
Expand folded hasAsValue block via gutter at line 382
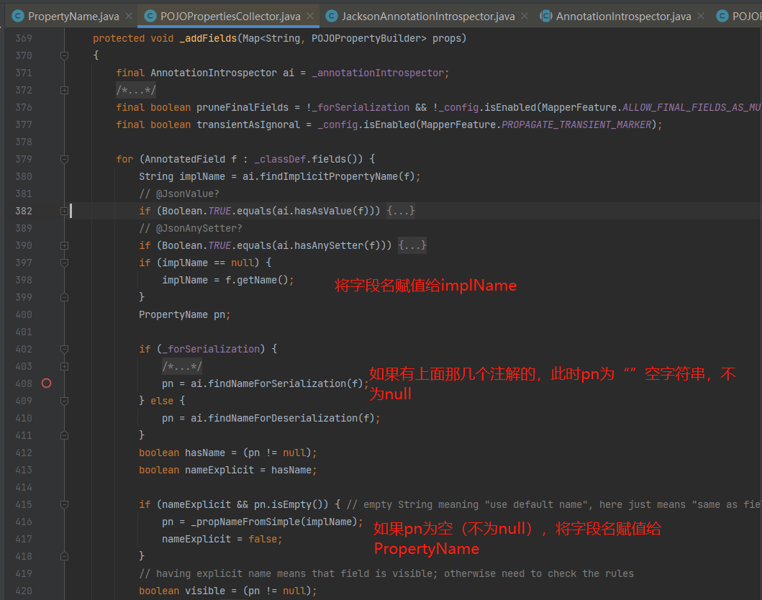(x=64, y=211)
